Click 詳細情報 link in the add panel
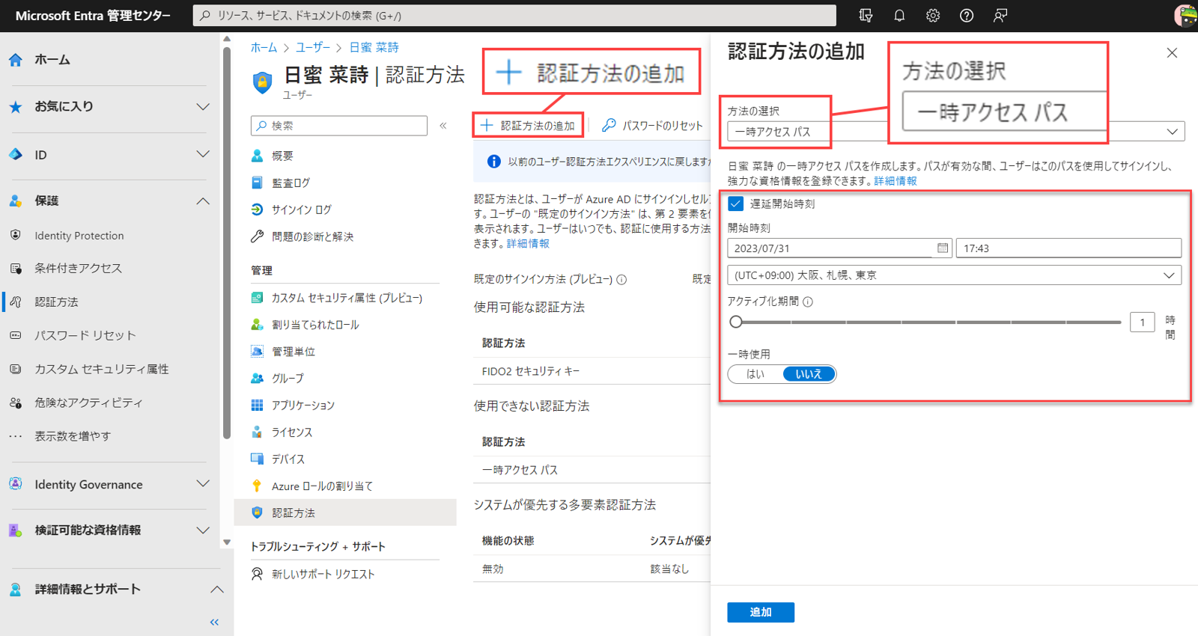 tap(896, 181)
